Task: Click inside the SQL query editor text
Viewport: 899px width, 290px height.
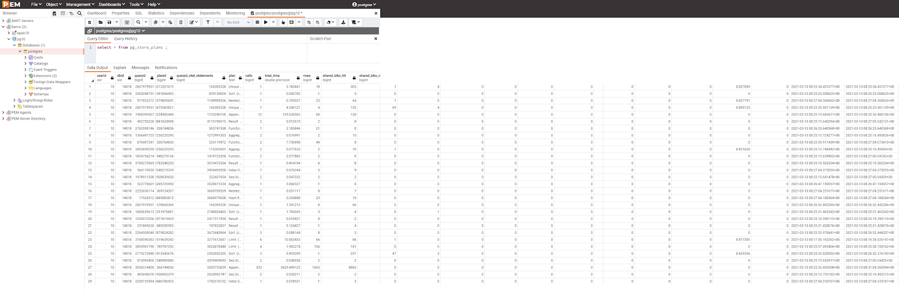Action: pos(132,48)
